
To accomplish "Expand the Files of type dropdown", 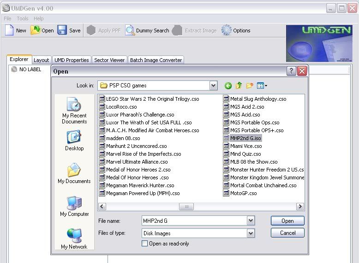I will point(251,233).
